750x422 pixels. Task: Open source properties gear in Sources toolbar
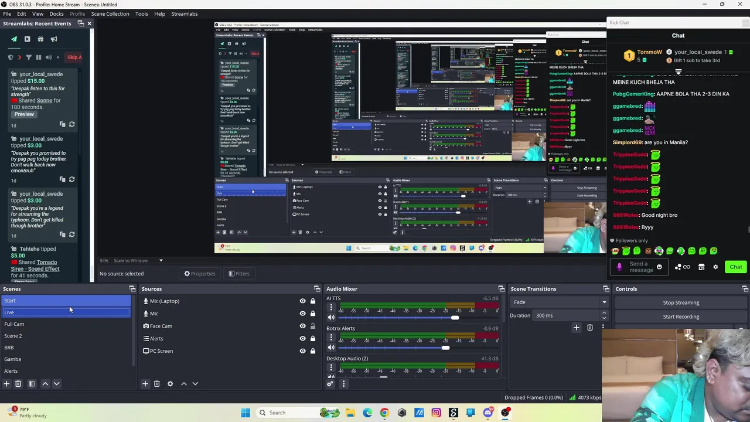170,384
